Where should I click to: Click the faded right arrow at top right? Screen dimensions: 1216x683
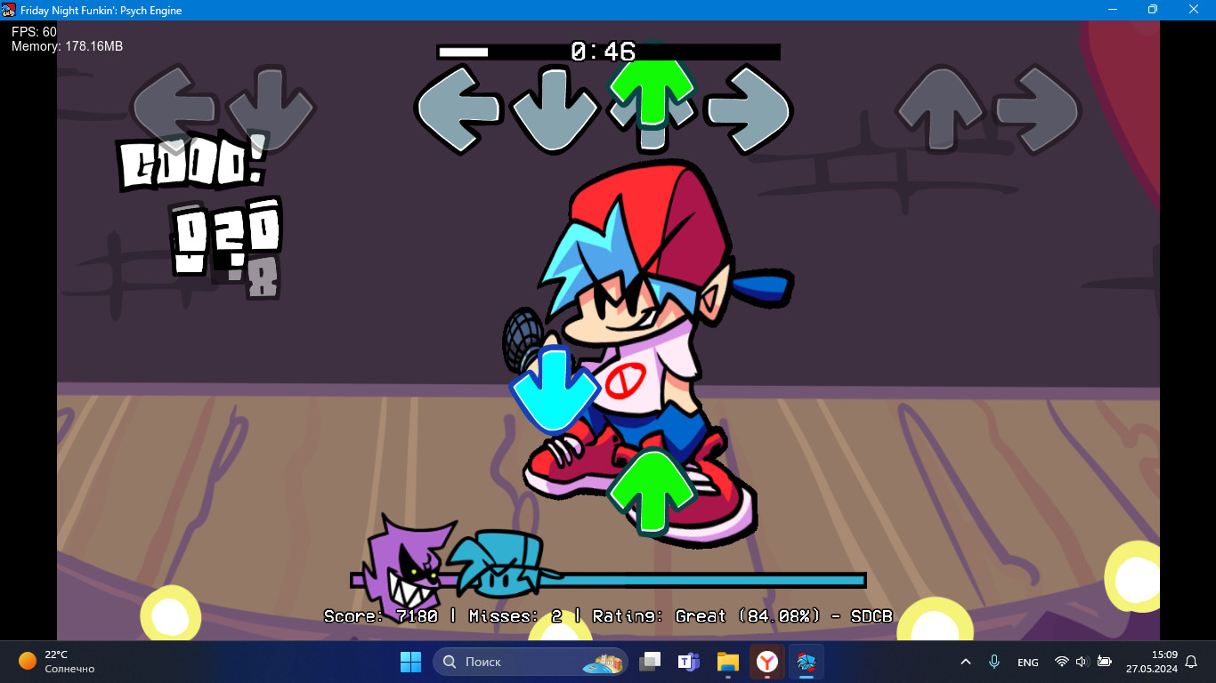1037,110
